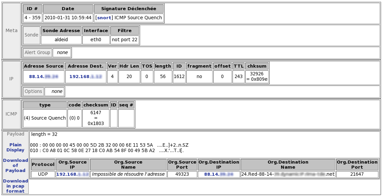Select the sonde address cell aldeid
The image size is (382, 196).
coord(61,40)
